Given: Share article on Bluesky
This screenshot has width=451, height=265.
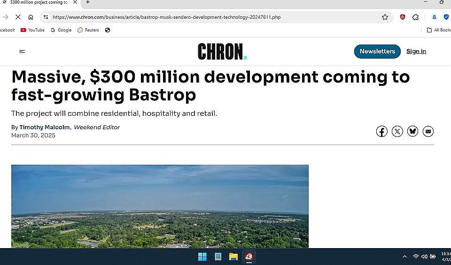Looking at the screenshot, I should pyautogui.click(x=412, y=131).
